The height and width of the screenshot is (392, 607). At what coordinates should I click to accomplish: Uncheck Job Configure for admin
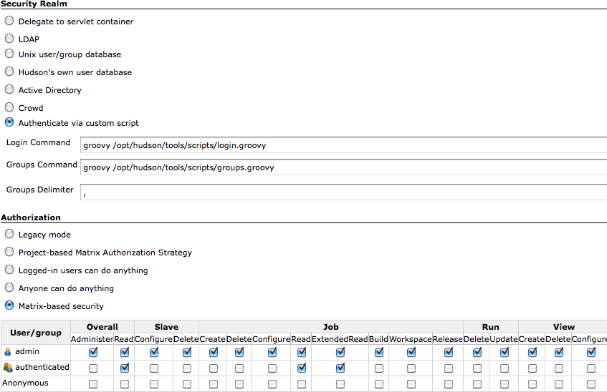click(272, 352)
